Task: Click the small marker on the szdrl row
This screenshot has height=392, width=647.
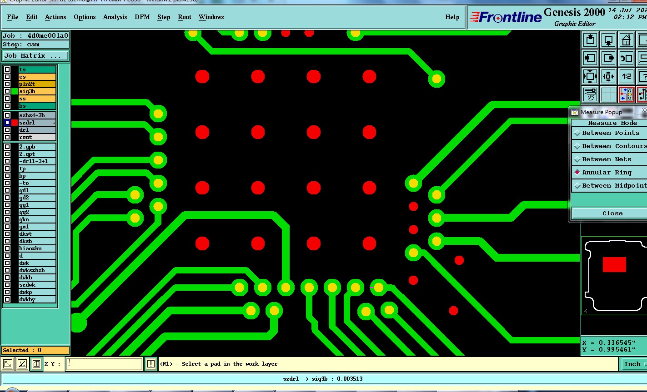Action: pos(54,123)
